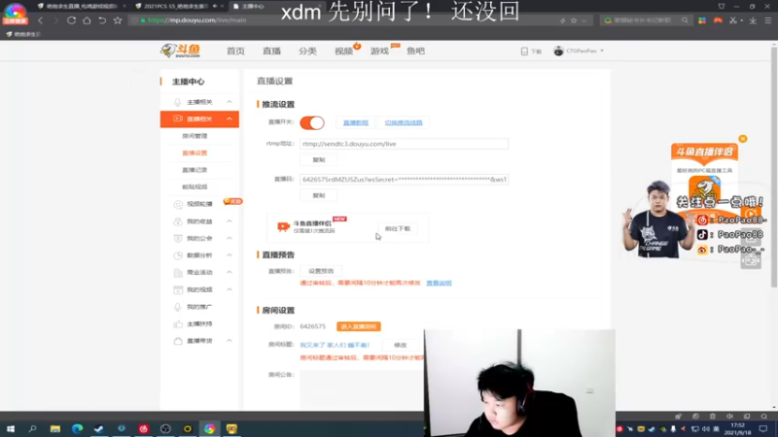Screen dimensions: 778x437
Task: Click the Douyu logo in the header
Action: (180, 50)
